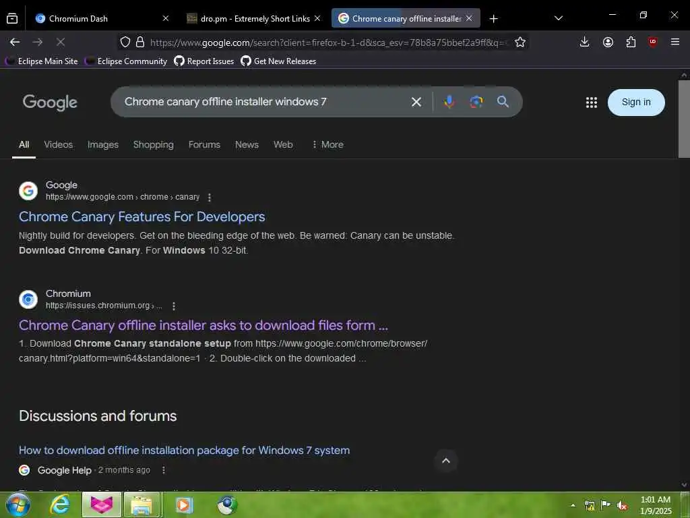690x518 pixels.
Task: Open the uBlock Origin extension
Action: pyautogui.click(x=652, y=42)
